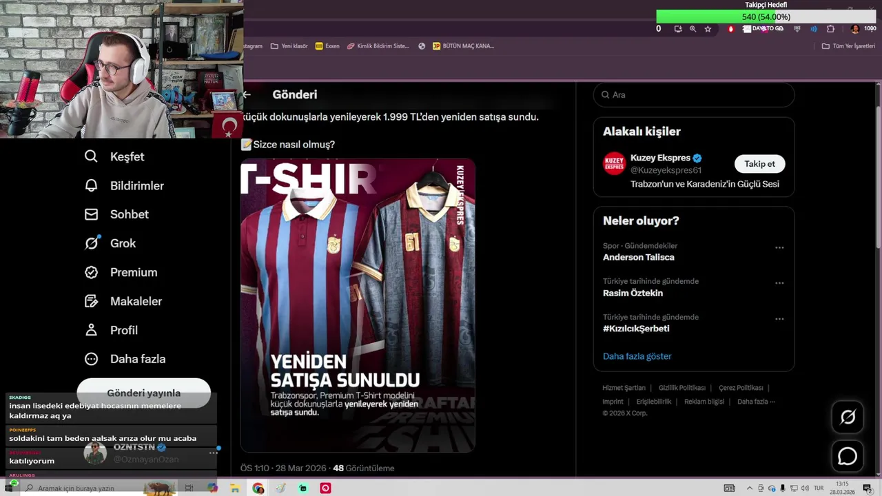This screenshot has height=496, width=882.
Task: Bookmark this page with the star icon
Action: pos(708,29)
